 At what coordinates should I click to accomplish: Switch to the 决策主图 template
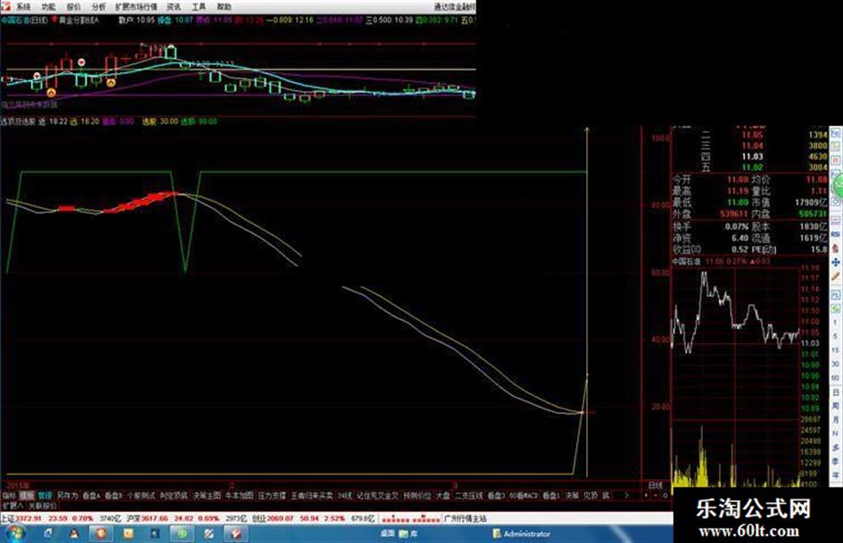207,495
